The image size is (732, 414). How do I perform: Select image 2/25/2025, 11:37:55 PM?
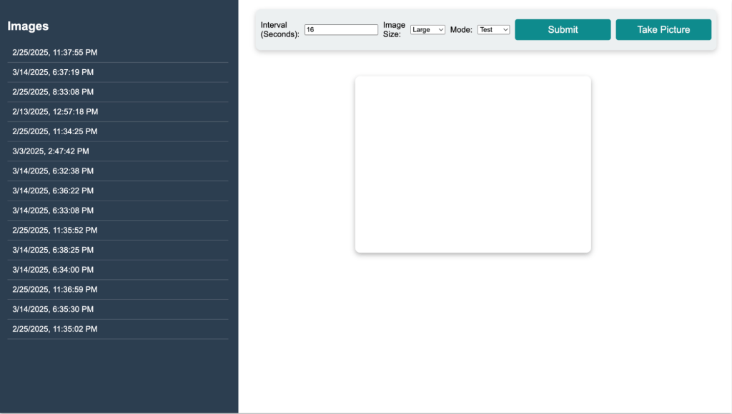tap(55, 53)
